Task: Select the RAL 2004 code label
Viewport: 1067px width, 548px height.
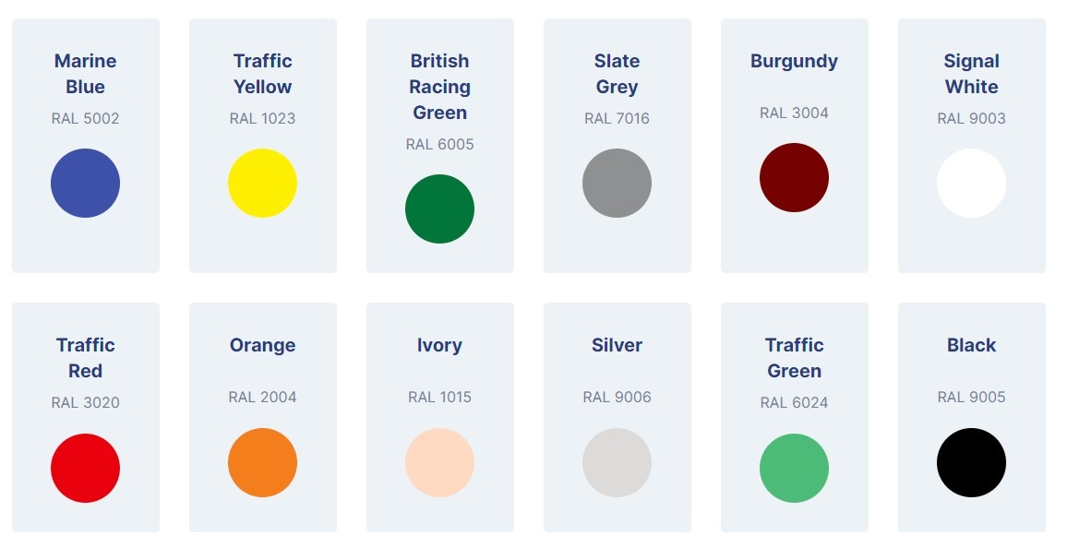Action: pyautogui.click(x=262, y=397)
